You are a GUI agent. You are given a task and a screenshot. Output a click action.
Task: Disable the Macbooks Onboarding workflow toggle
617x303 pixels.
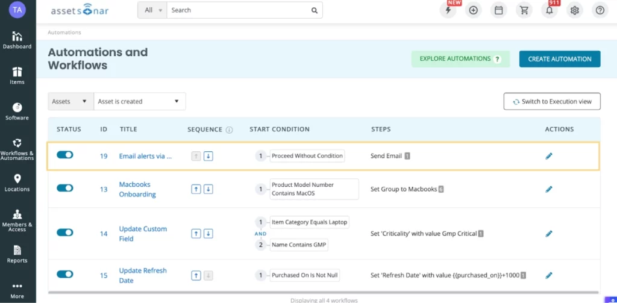tap(65, 188)
